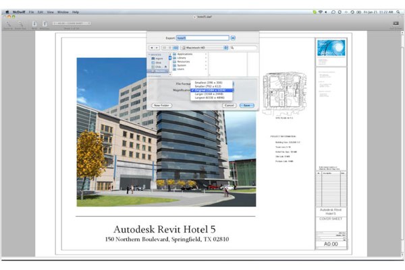The width and height of the screenshot is (405, 270).
Task: Go back in the file browser
Action: click(152, 48)
